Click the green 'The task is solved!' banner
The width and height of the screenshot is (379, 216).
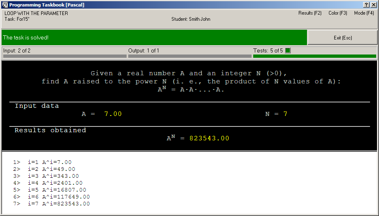[154, 37]
